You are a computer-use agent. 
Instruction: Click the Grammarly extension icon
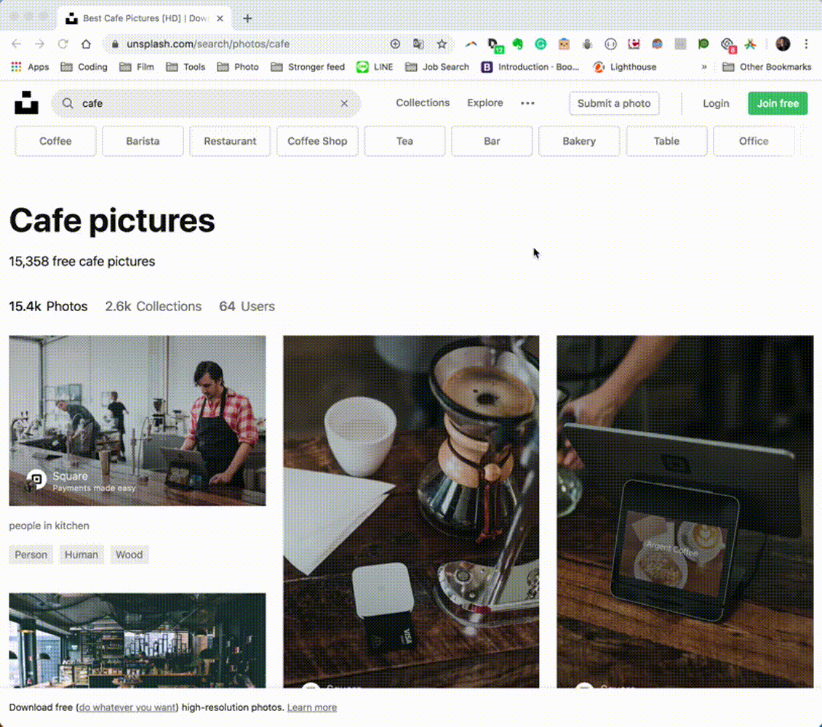[x=540, y=44]
